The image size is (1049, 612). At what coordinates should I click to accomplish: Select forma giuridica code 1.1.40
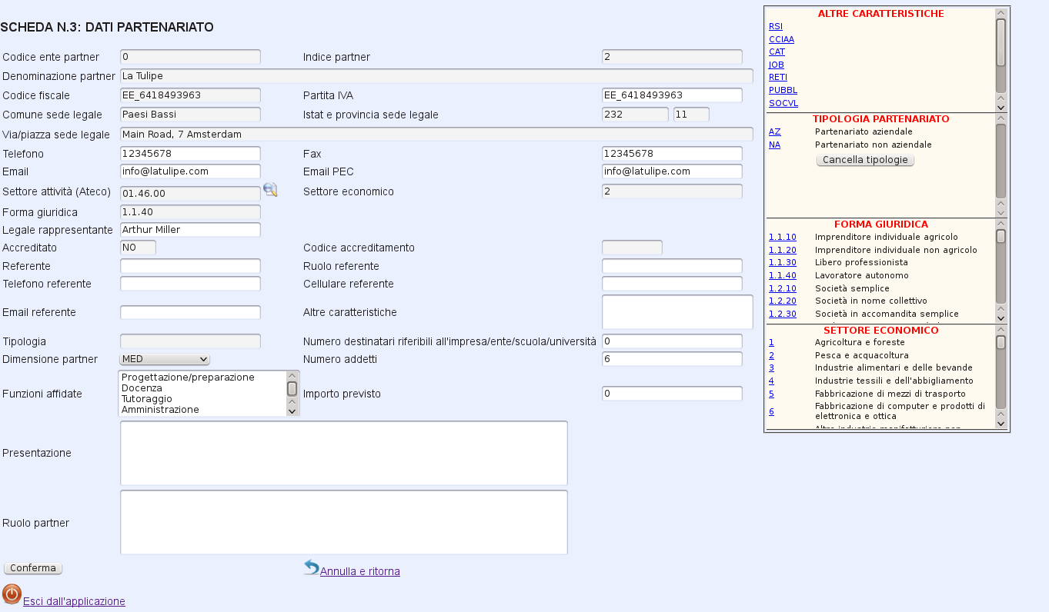(x=782, y=275)
